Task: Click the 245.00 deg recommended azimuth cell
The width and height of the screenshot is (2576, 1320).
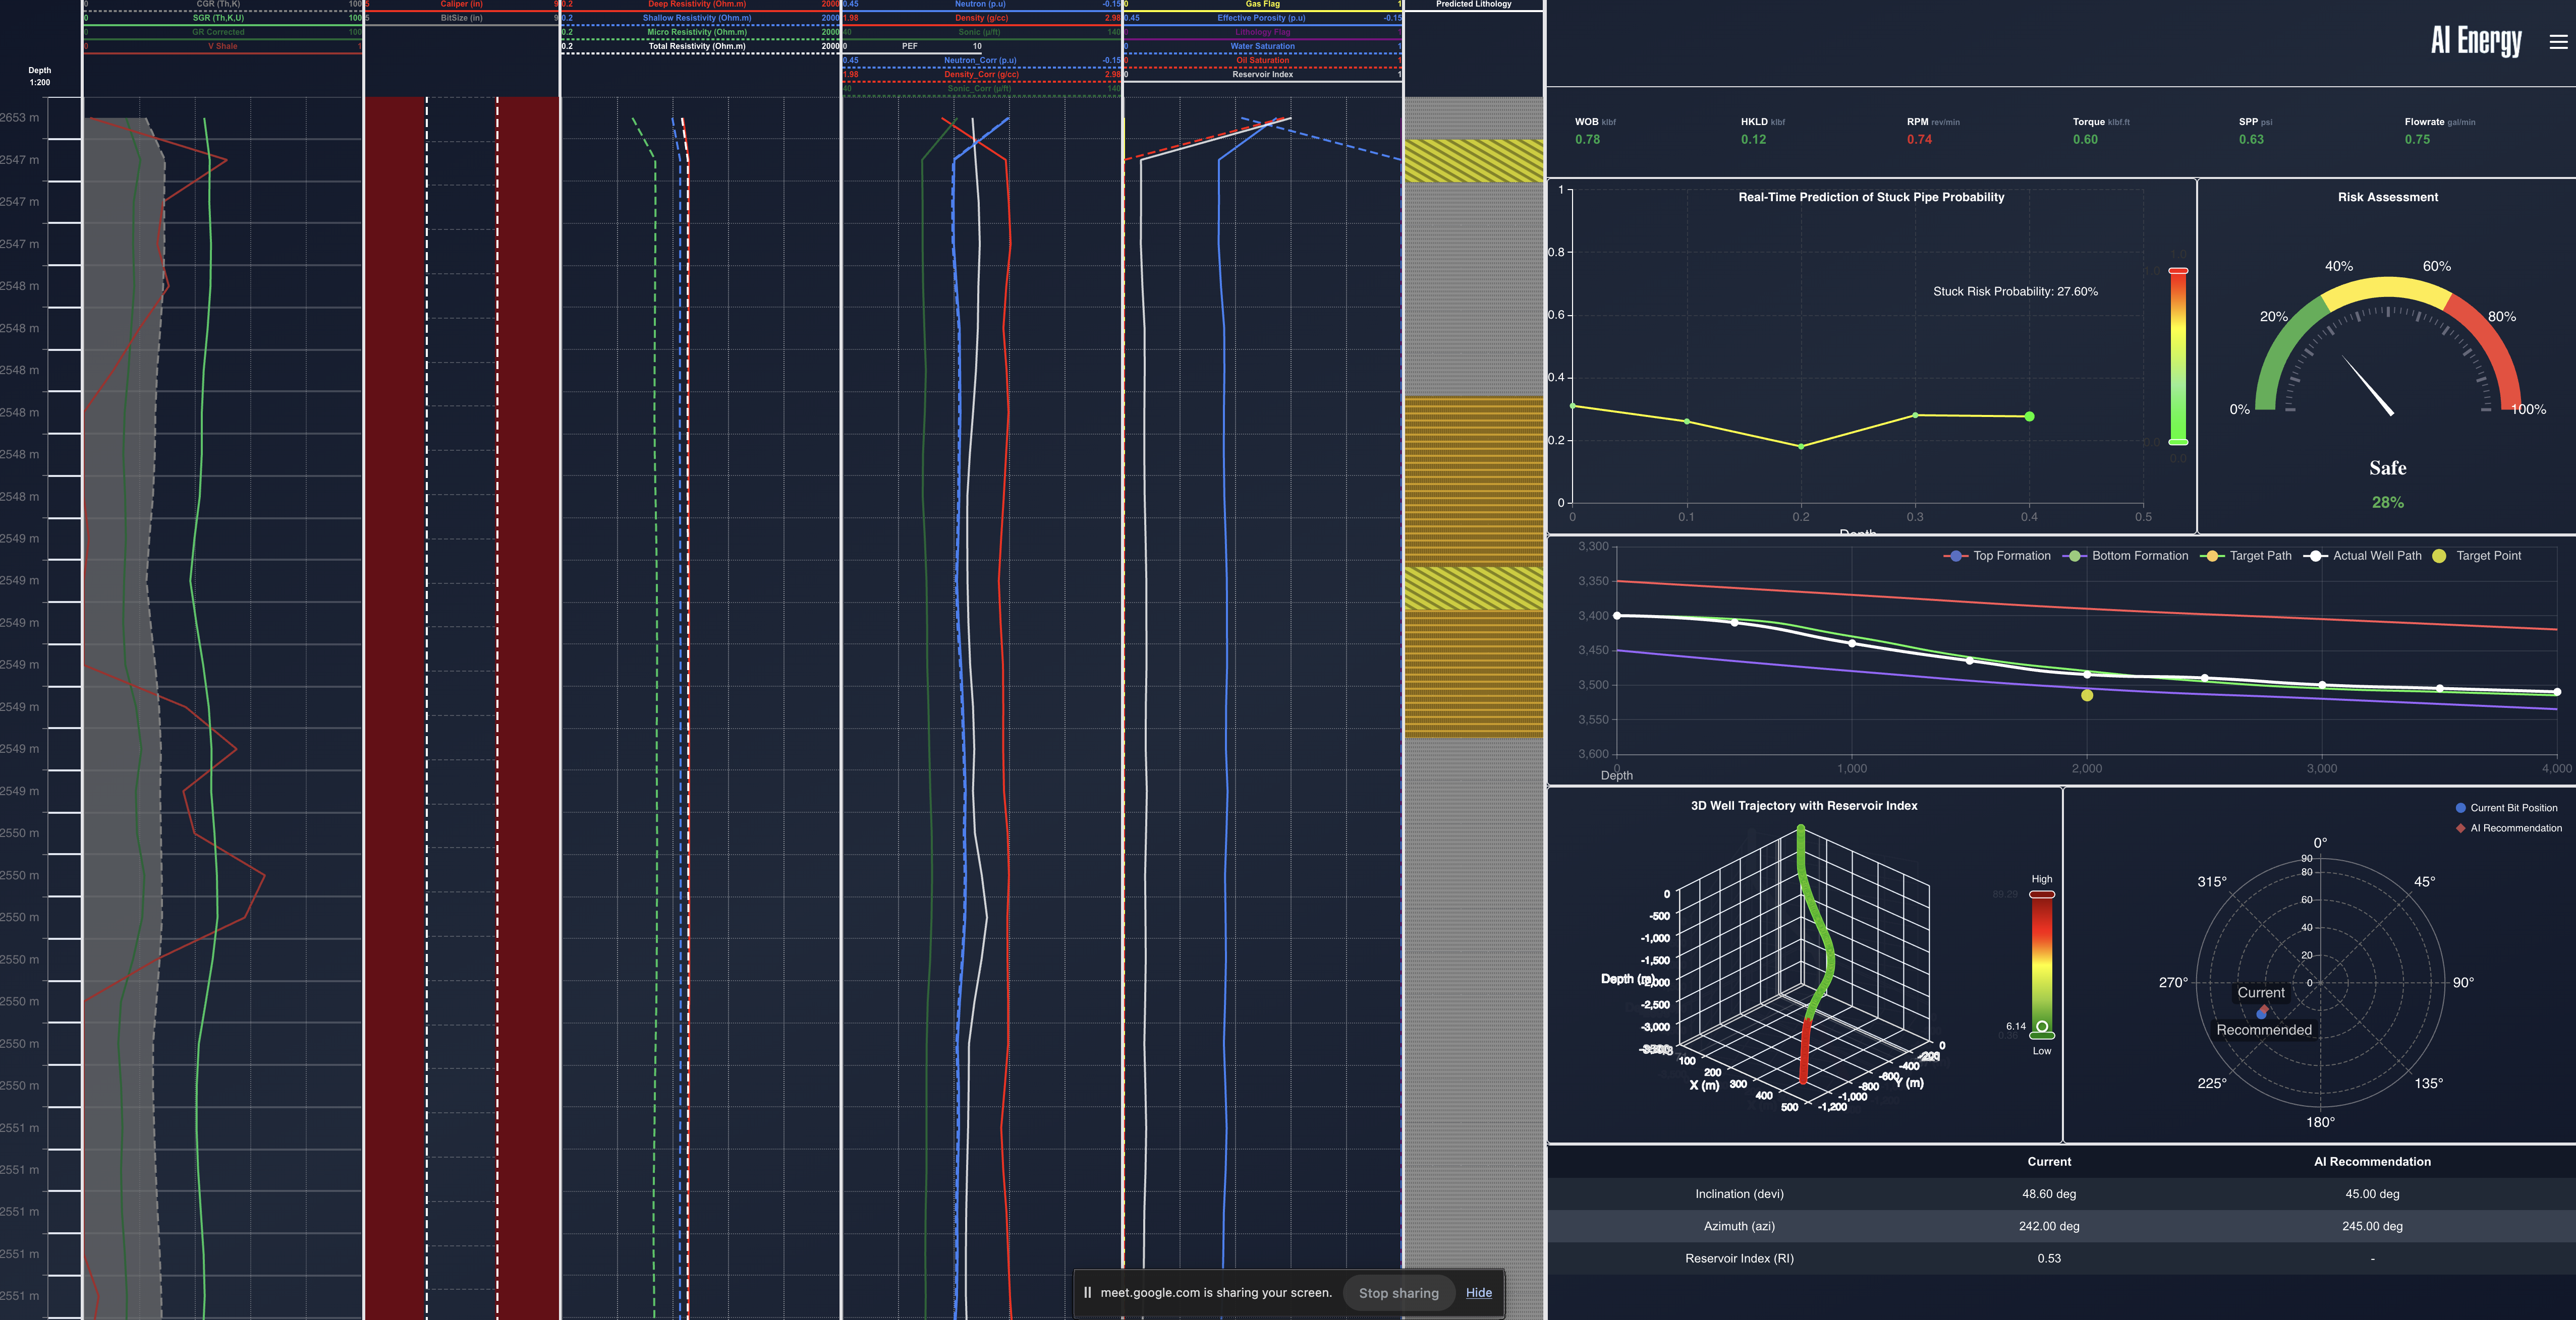Action: coord(2372,1226)
